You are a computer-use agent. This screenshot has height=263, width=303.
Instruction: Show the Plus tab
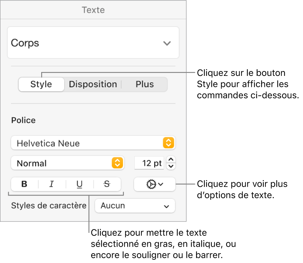click(145, 84)
